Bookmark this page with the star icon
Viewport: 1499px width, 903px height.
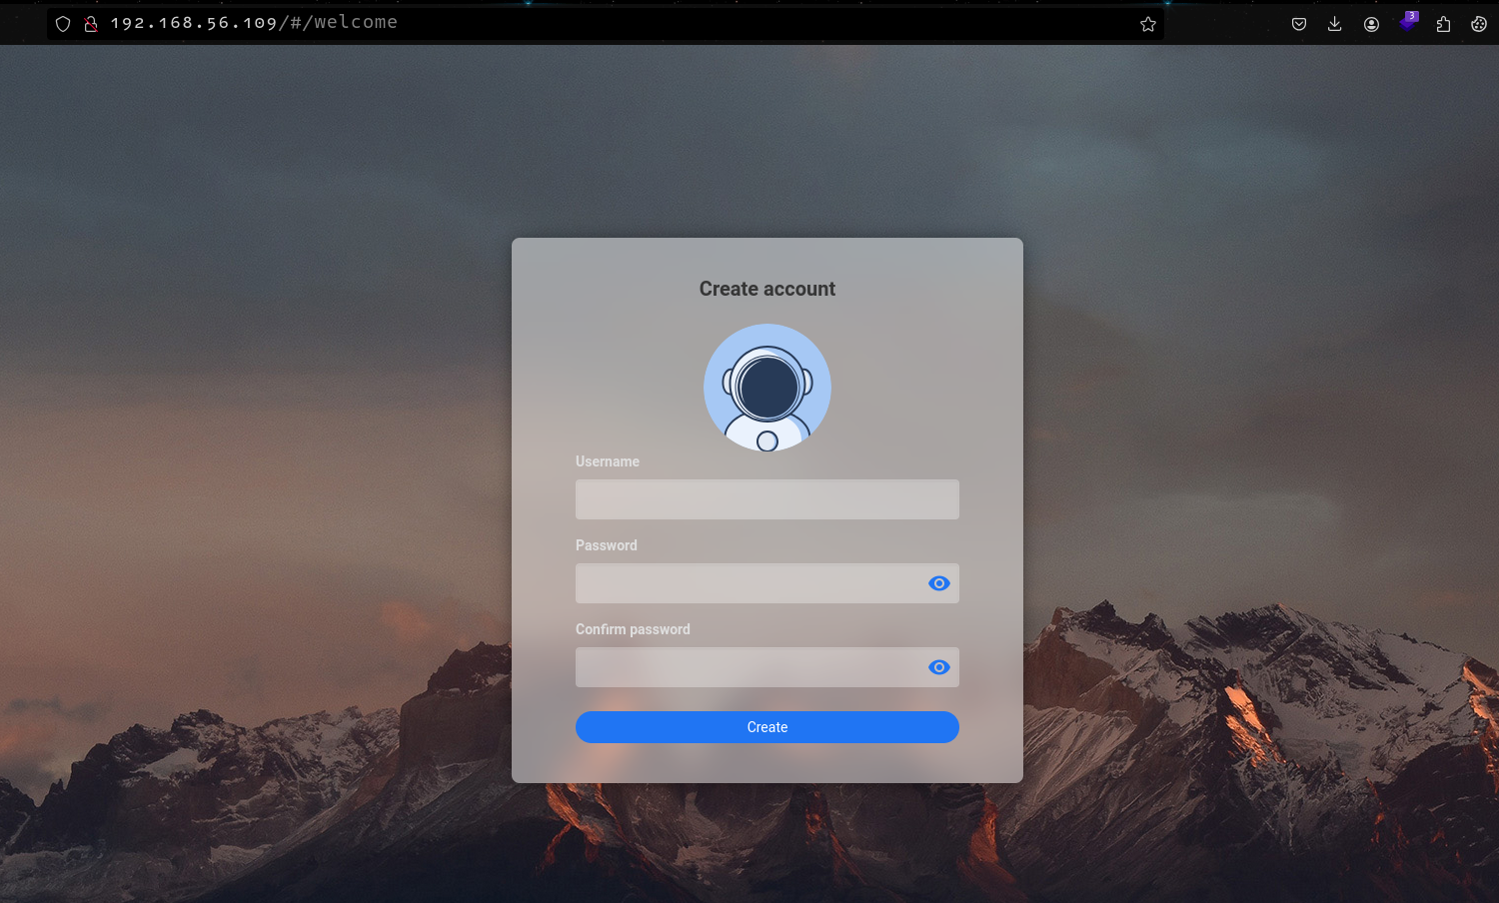pos(1148,24)
